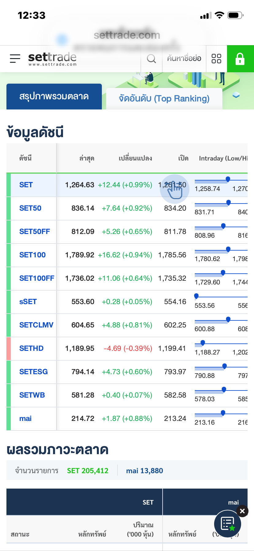Open the hamburger navigation menu
This screenshot has height=551, width=254.
click(15, 58)
